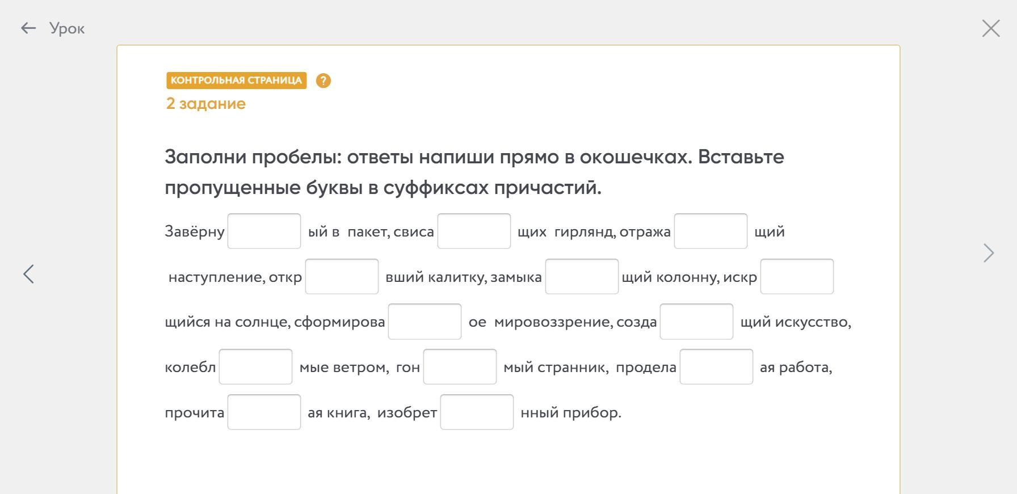Click the blank after "продела"

tap(716, 367)
